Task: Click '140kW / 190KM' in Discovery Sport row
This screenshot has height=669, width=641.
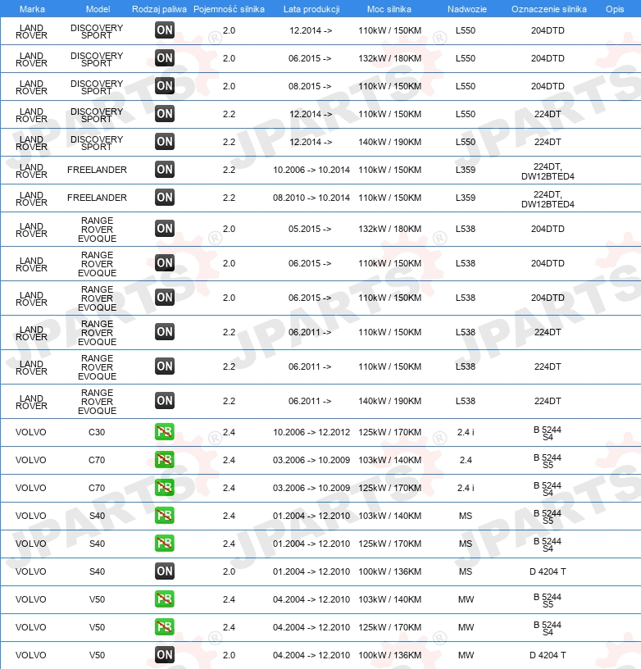Action: coord(390,142)
